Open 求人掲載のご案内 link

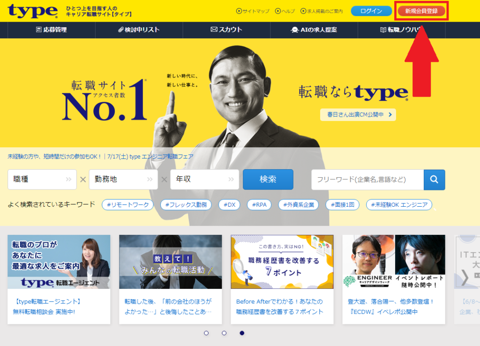click(322, 11)
